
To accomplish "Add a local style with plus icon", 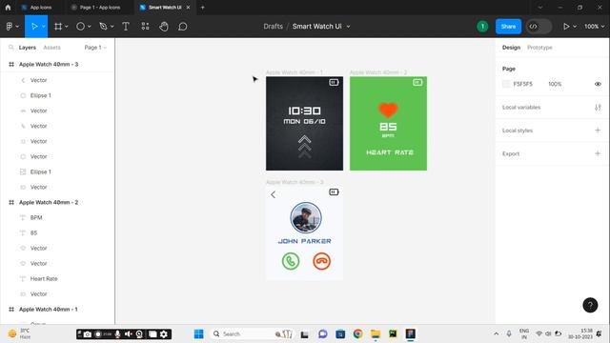I will [598, 131].
